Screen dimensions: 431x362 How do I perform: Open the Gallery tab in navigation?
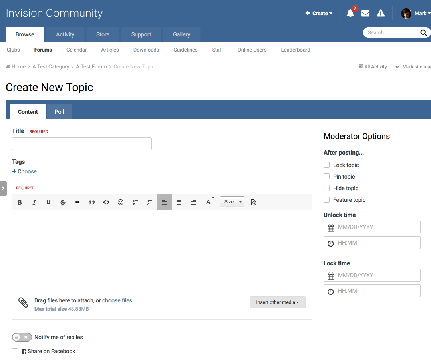[x=181, y=34]
